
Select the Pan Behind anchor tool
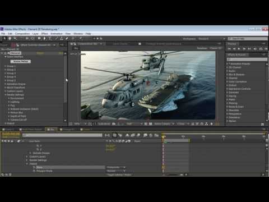click(33, 38)
